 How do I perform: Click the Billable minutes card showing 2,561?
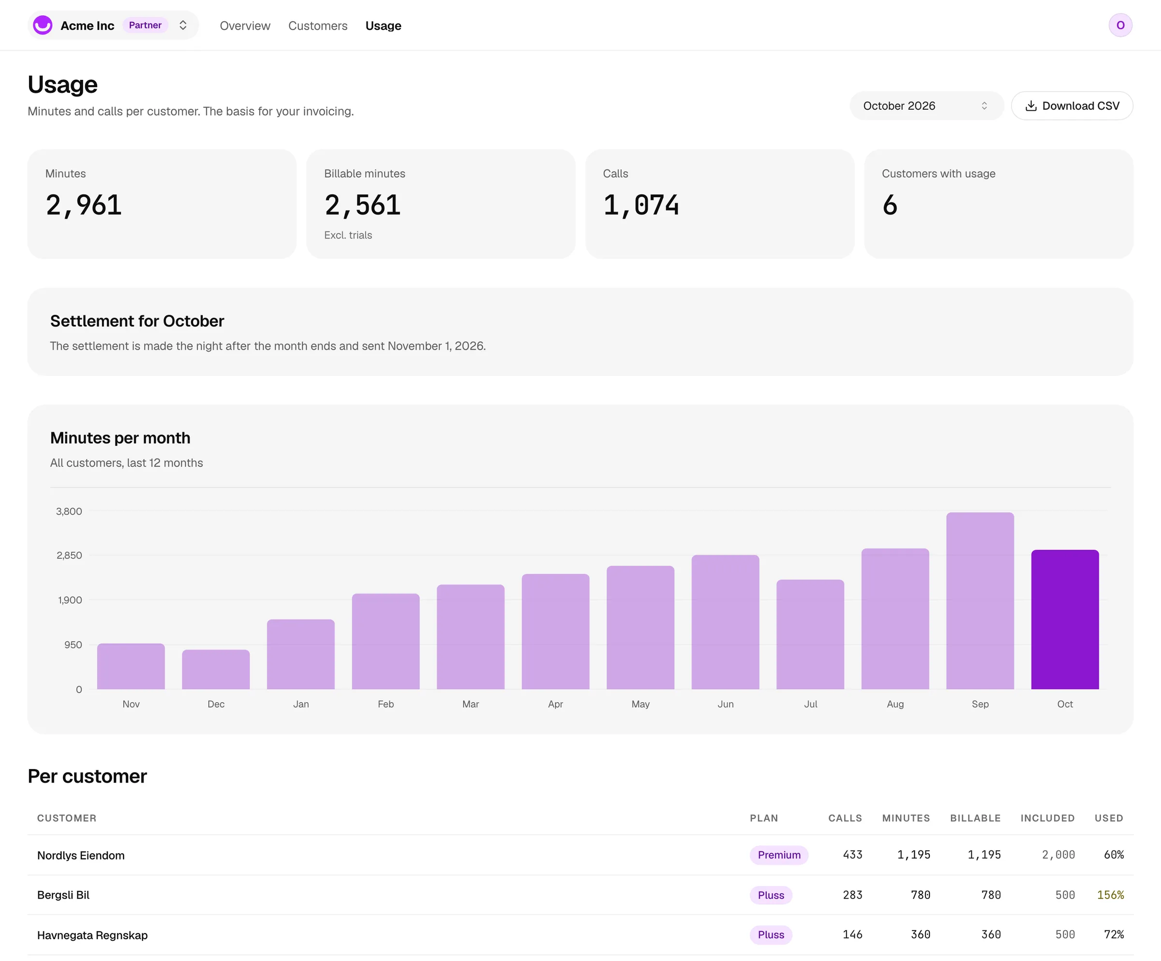[441, 204]
